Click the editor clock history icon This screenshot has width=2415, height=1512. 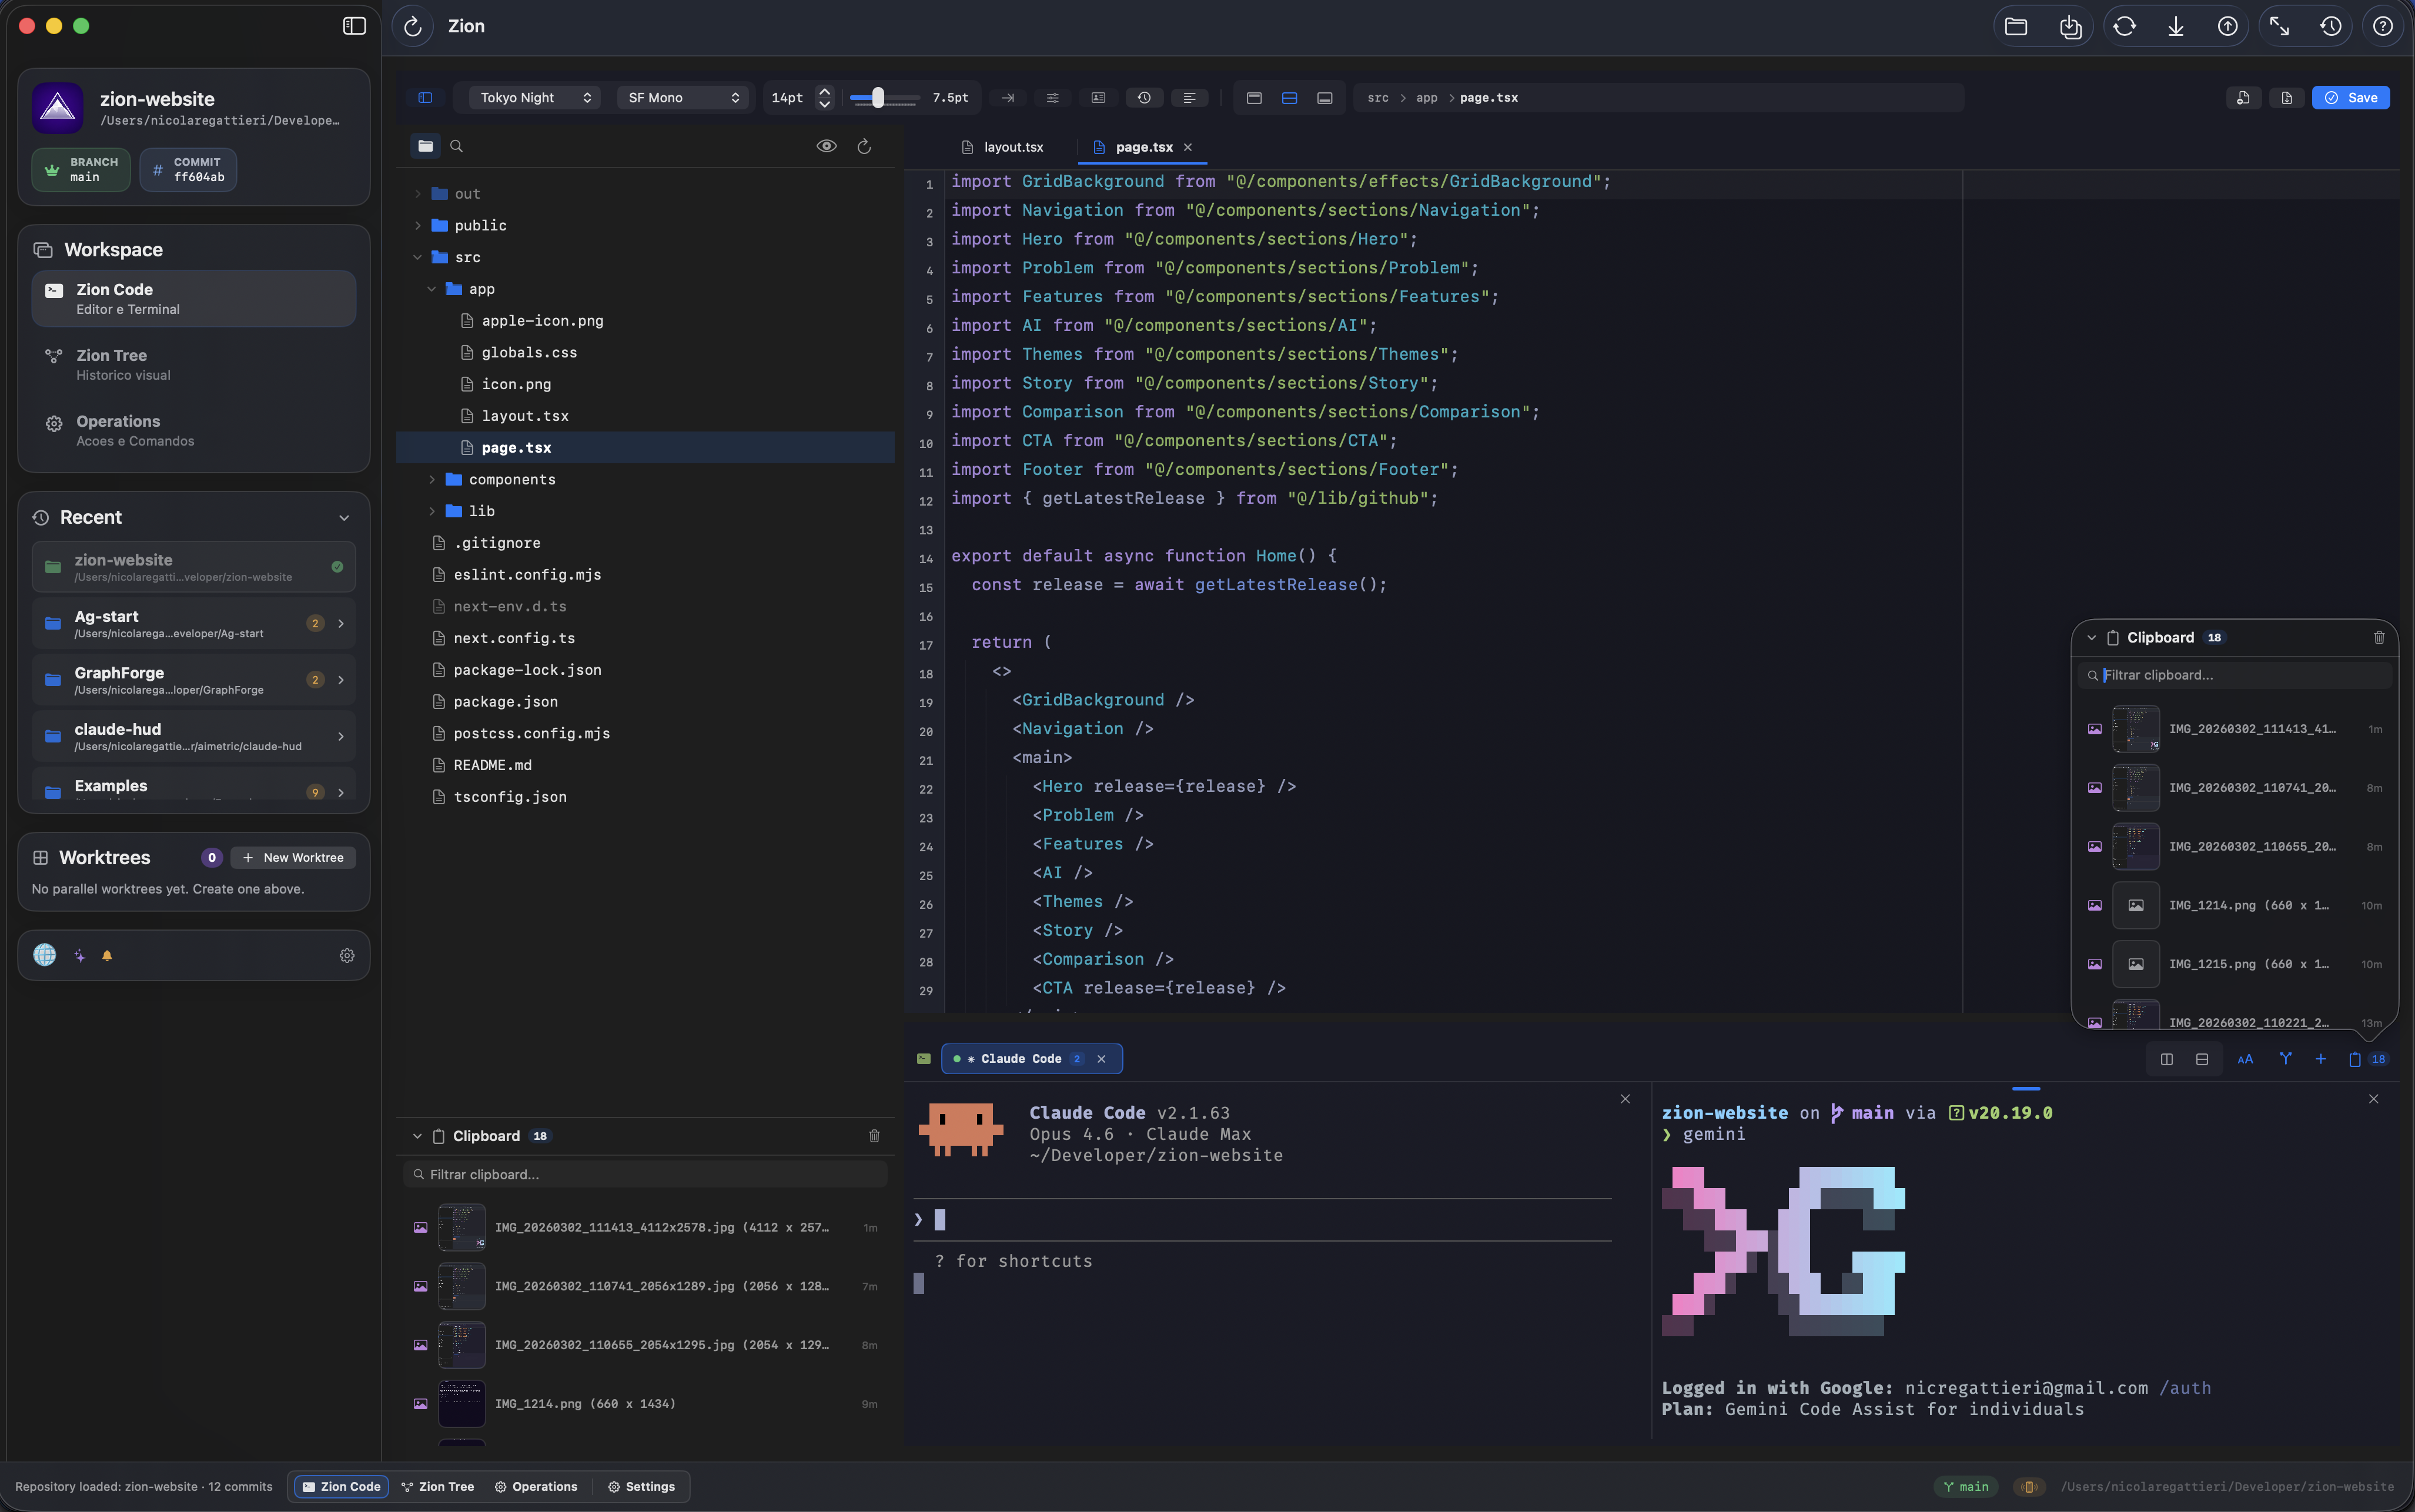[1144, 98]
